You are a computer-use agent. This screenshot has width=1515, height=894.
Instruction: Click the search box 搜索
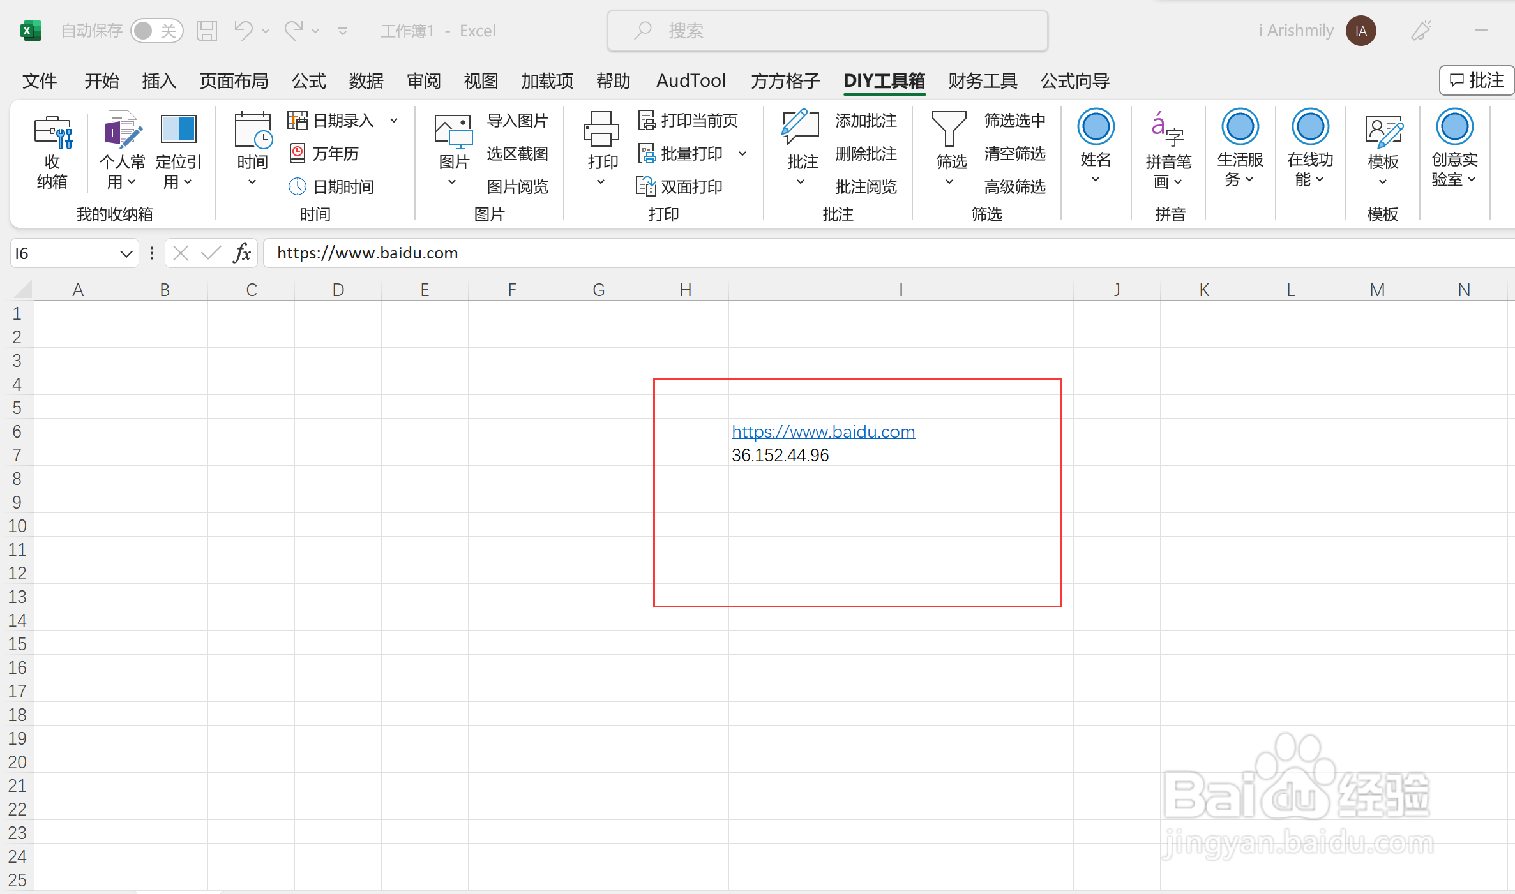827,31
